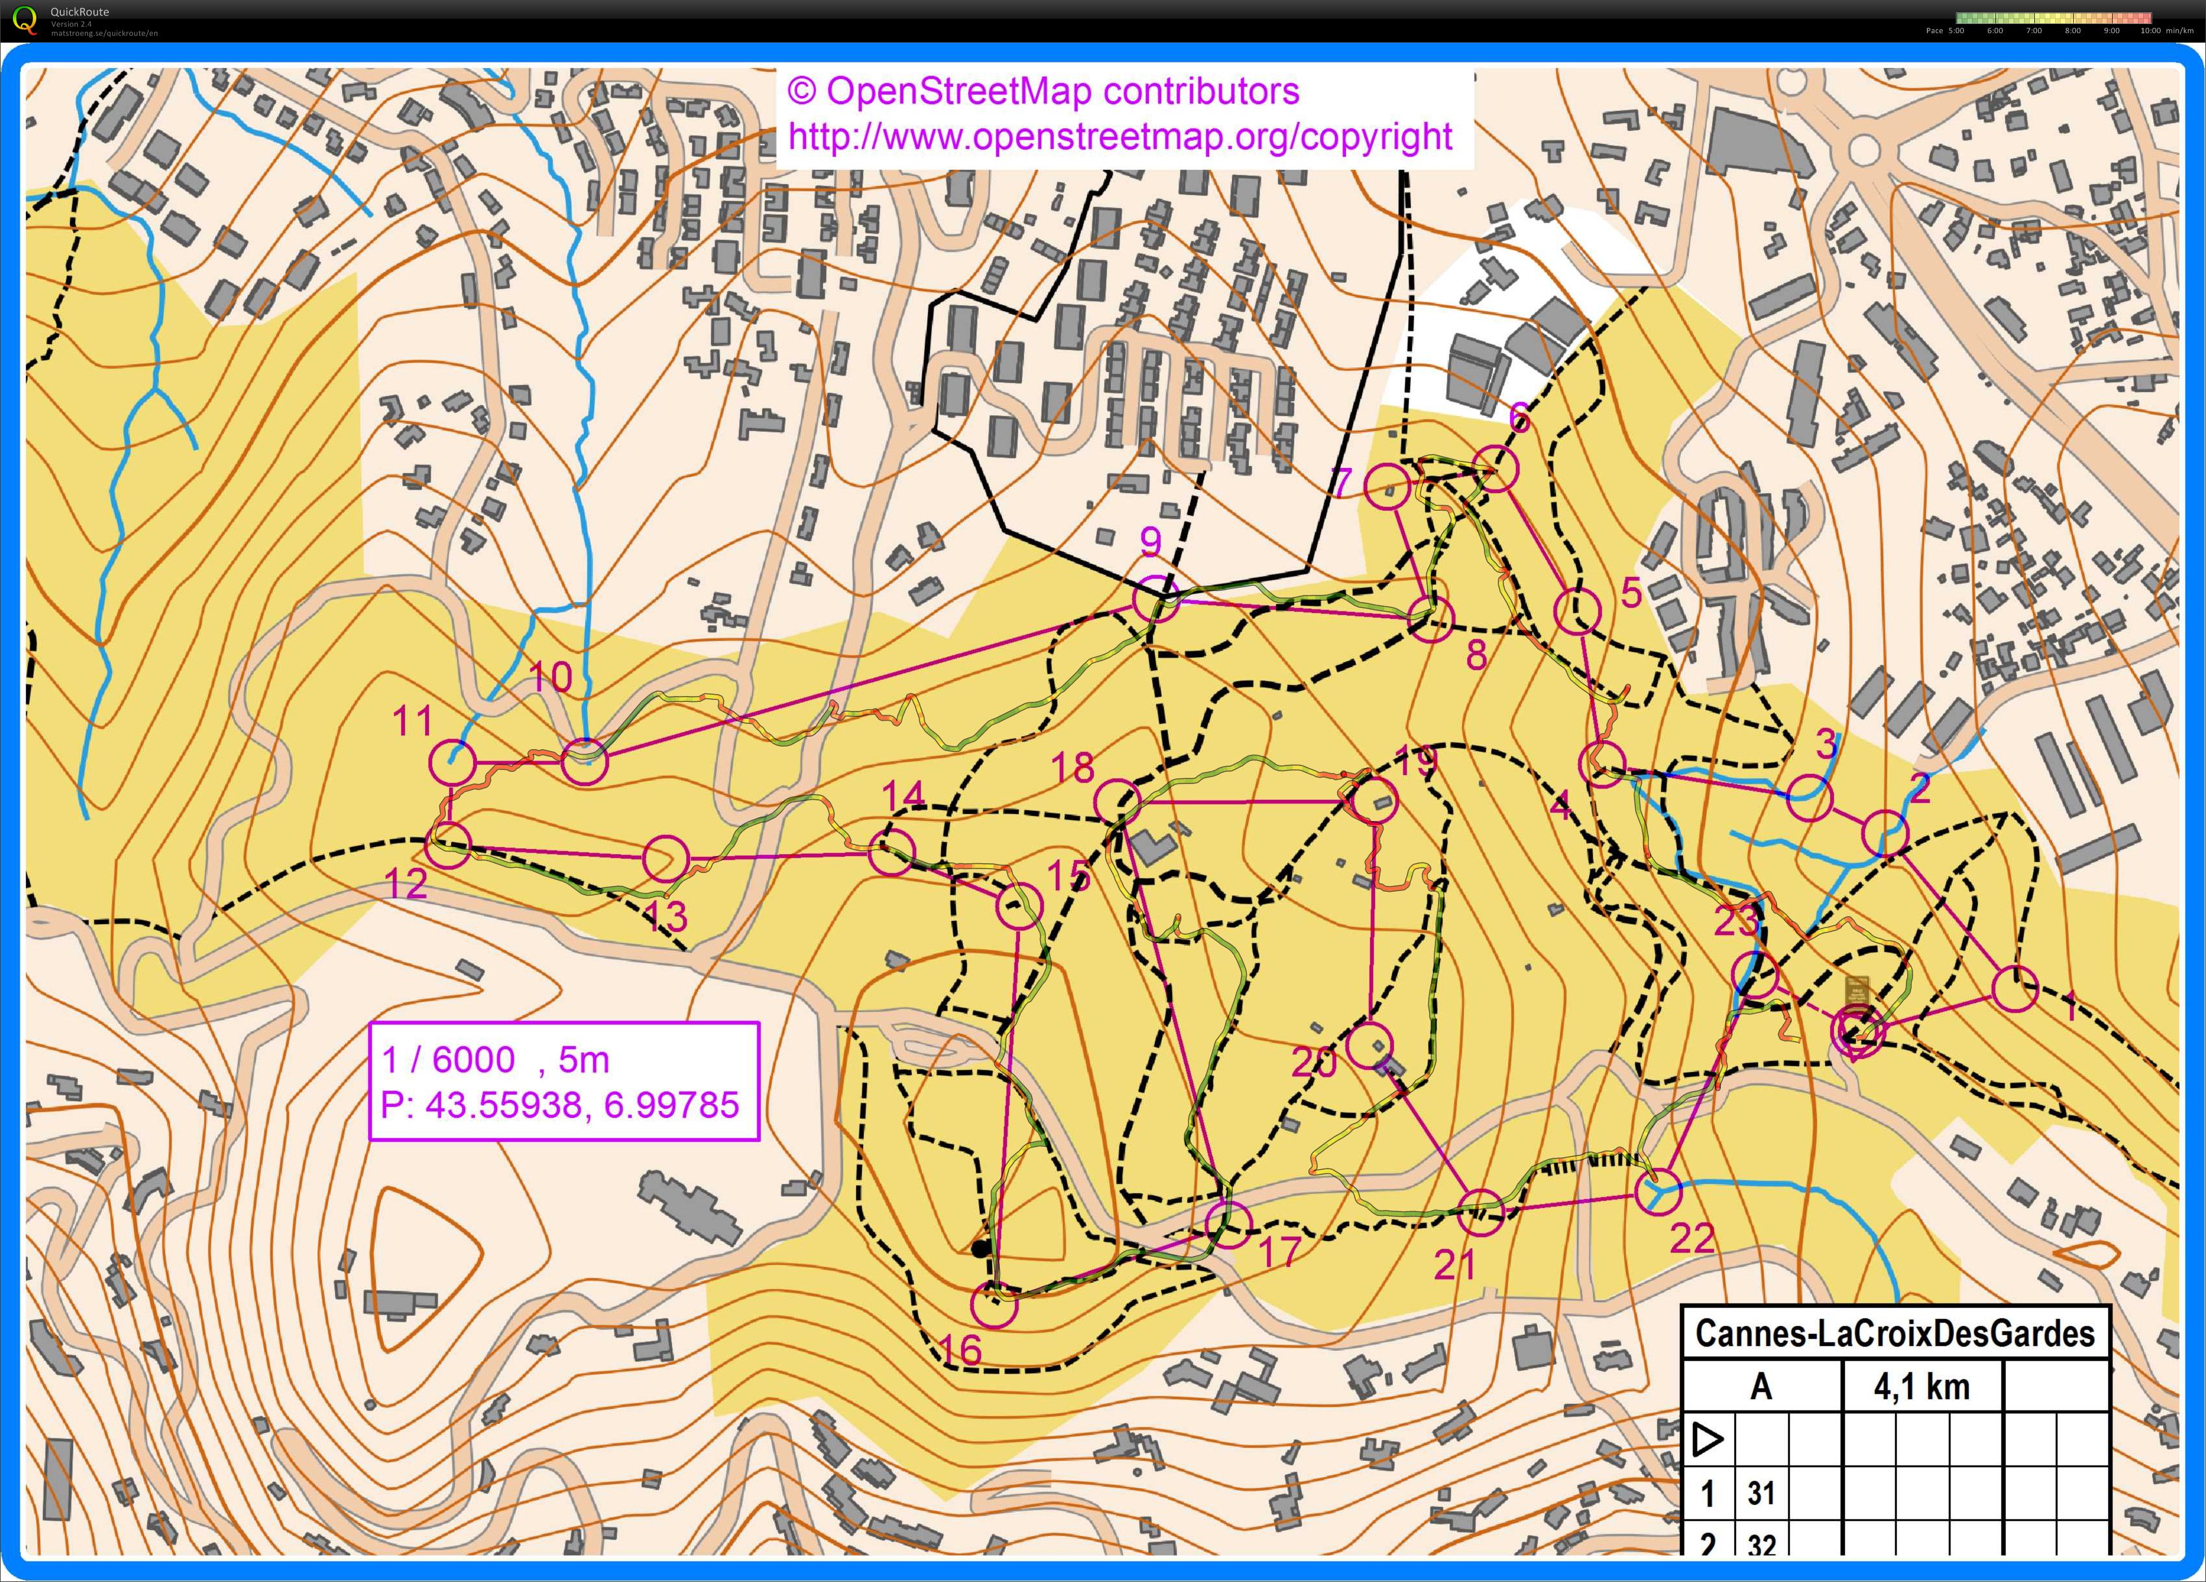
Task: Click the QuickRoute Q logo
Action: pyautogui.click(x=25, y=21)
